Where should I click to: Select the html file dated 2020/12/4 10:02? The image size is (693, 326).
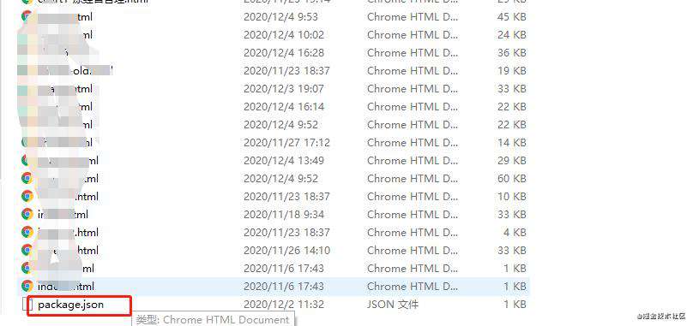(274, 35)
